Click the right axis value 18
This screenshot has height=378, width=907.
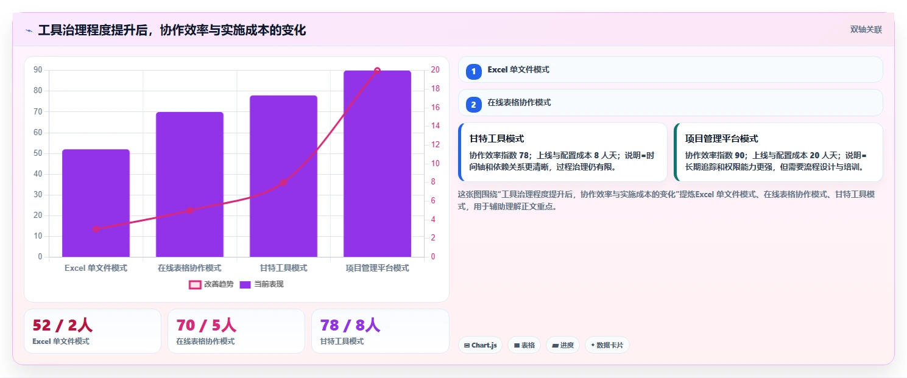click(x=435, y=89)
